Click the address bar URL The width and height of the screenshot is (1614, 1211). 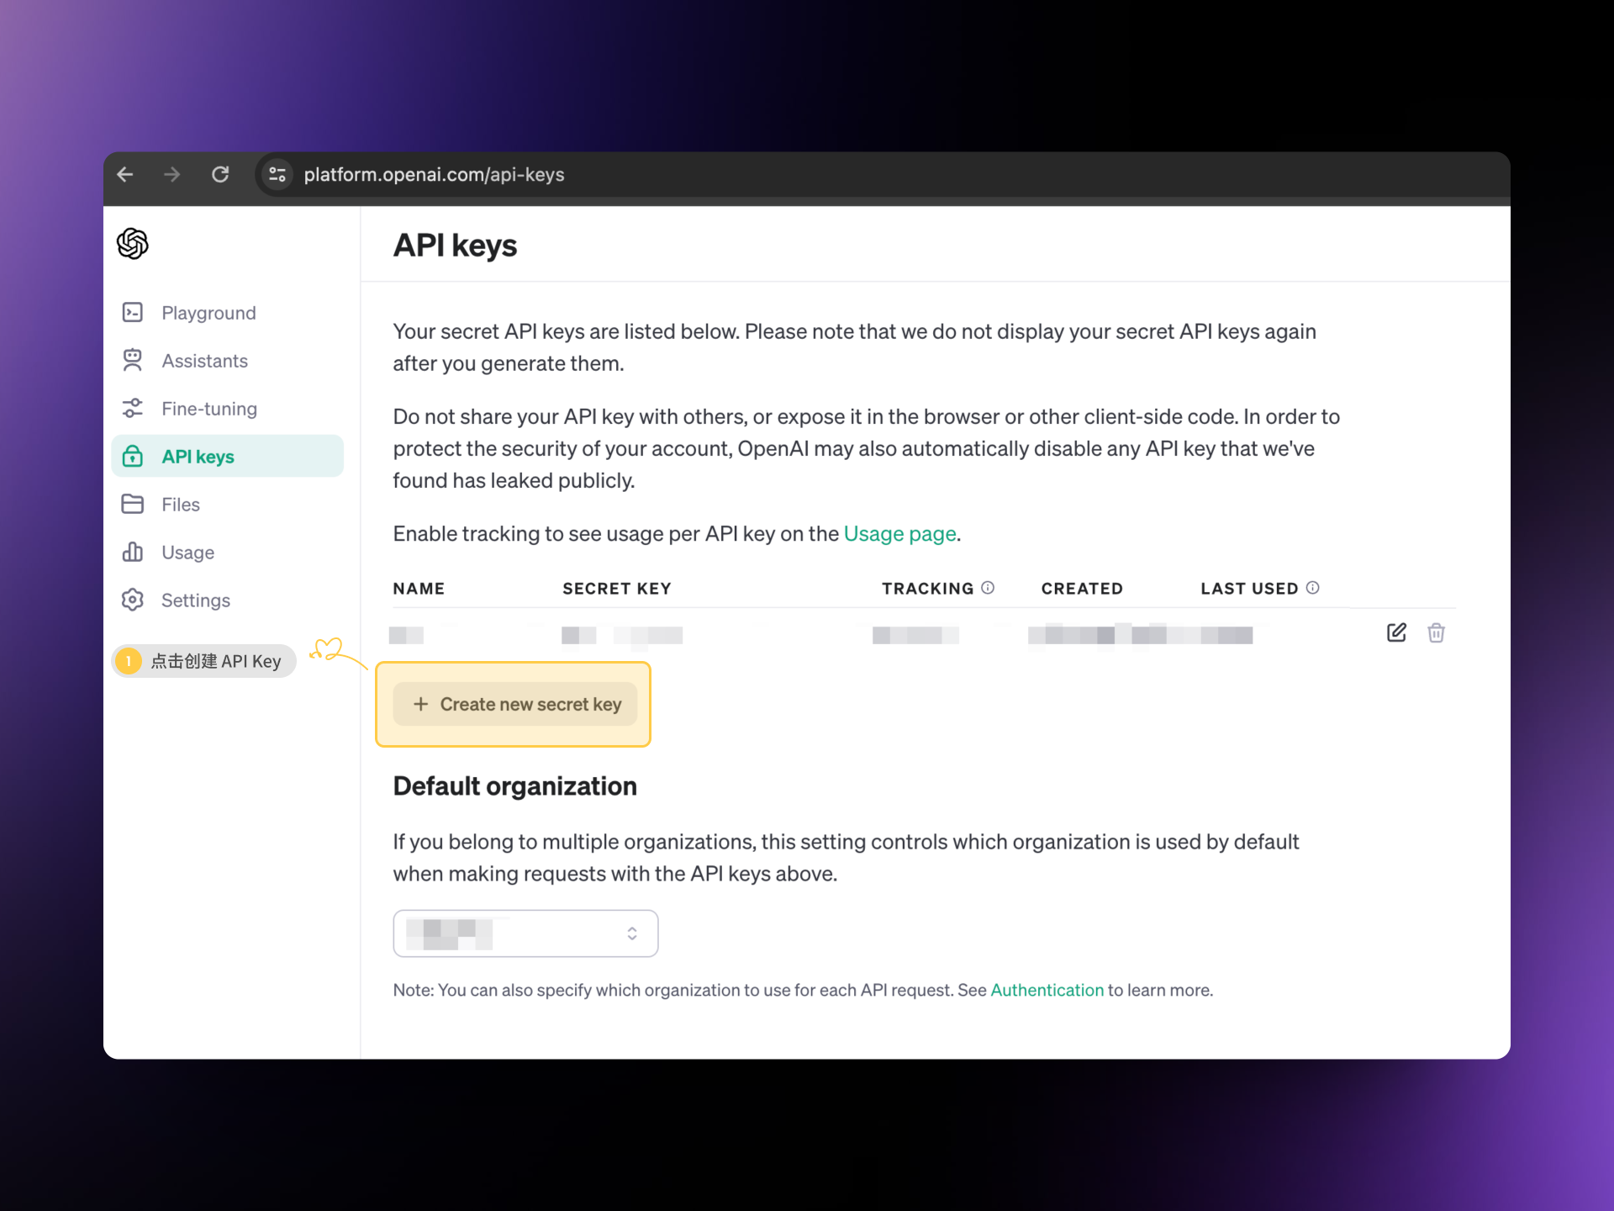click(x=434, y=175)
